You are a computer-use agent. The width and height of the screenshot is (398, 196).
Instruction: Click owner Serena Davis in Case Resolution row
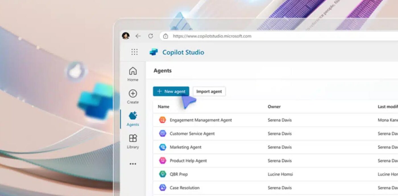point(280,188)
